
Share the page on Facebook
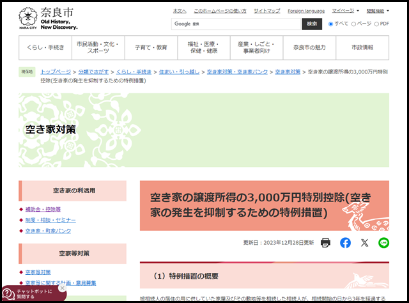coord(345,243)
